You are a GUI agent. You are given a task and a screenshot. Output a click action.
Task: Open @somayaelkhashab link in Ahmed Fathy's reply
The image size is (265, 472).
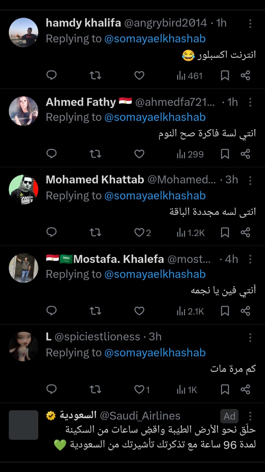point(155,117)
